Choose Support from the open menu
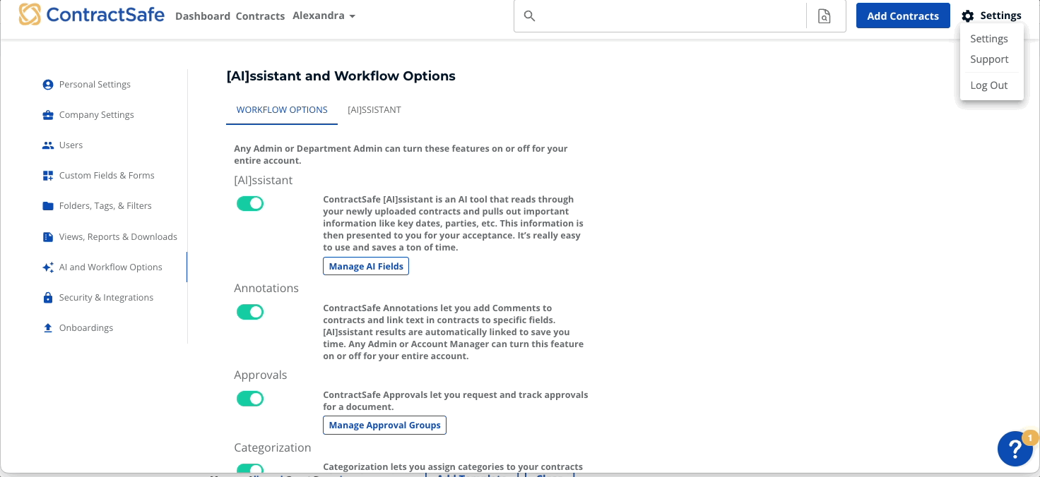Screen dimensions: 1040x477 [989, 59]
